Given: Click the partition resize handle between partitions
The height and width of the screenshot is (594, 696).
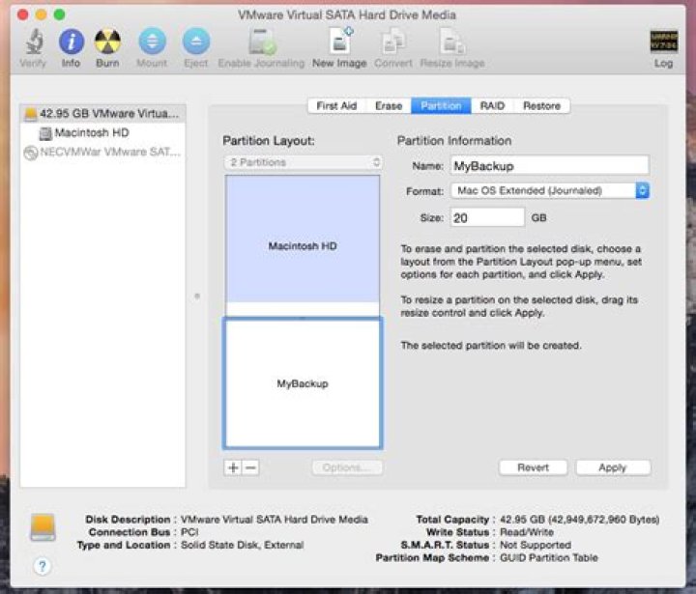Looking at the screenshot, I should pyautogui.click(x=303, y=317).
